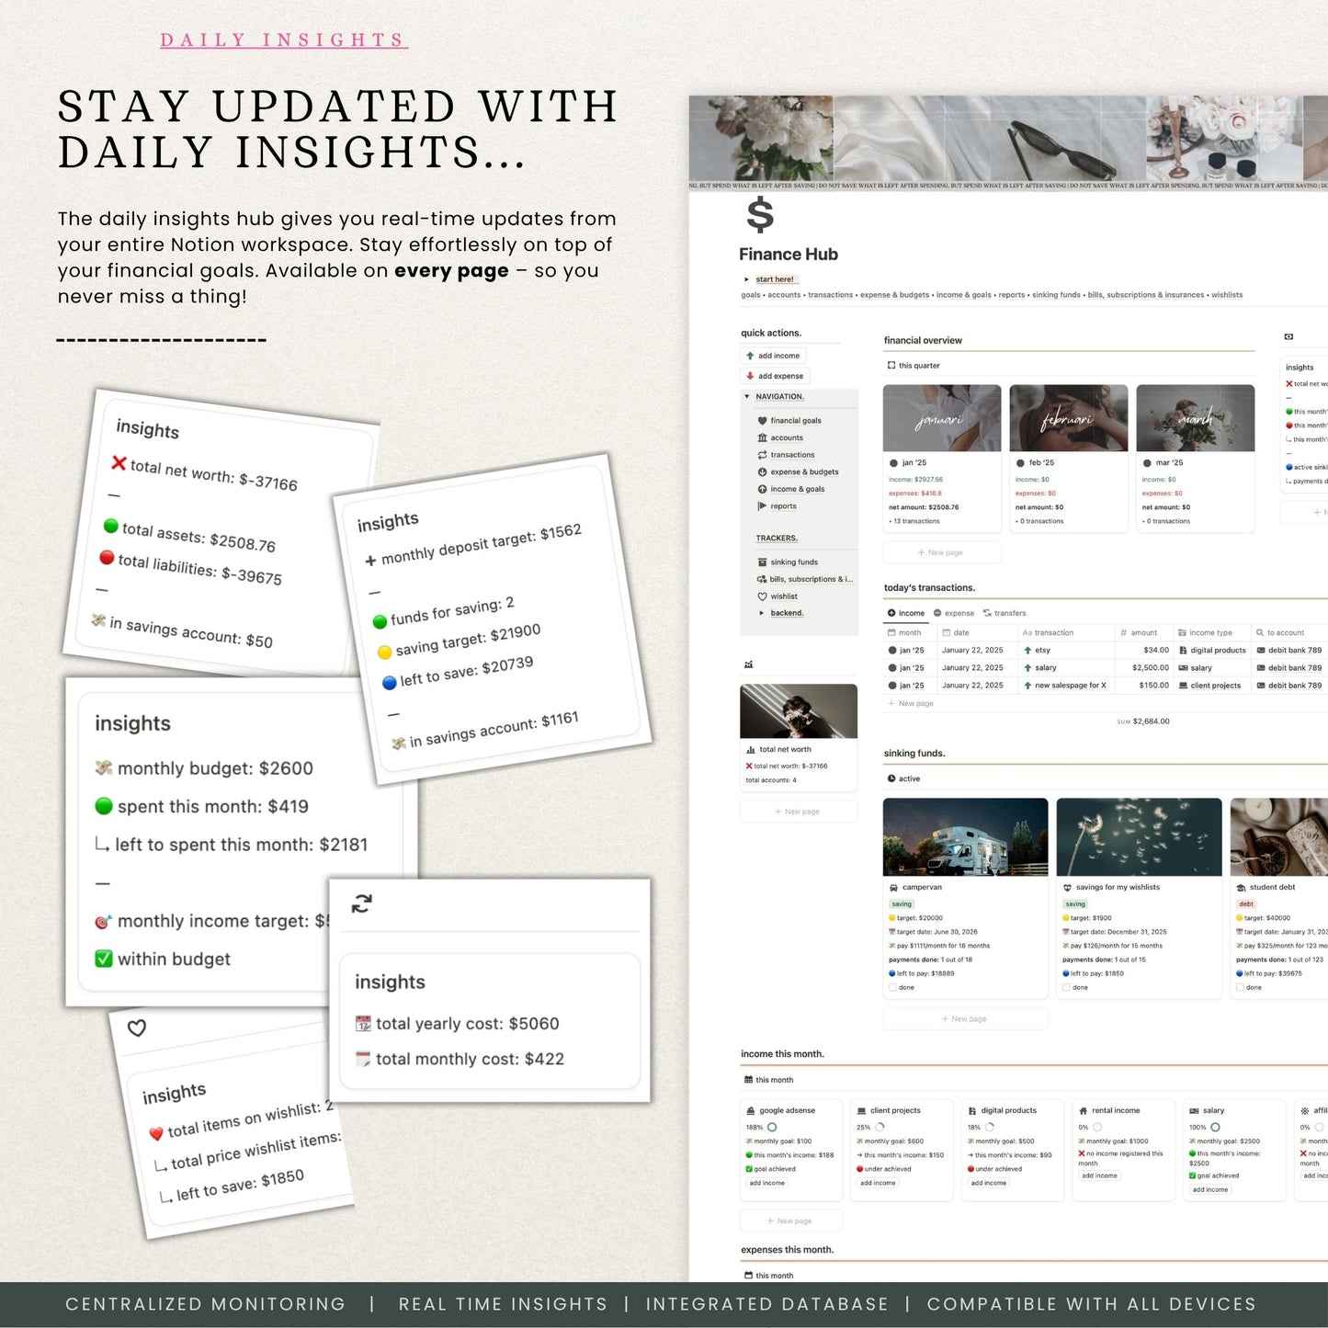Click the sinking funds tracker icon in sidebar
The height and width of the screenshot is (1328, 1328).
[x=762, y=562]
